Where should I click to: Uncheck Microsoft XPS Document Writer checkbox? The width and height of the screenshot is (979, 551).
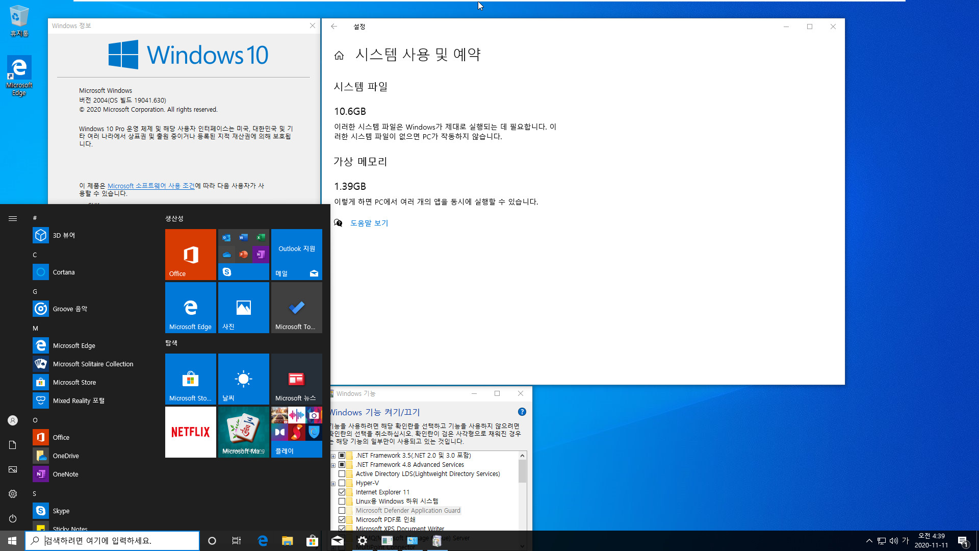(x=342, y=529)
